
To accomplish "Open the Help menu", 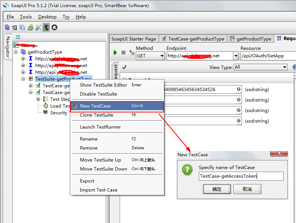I will click(81, 17).
